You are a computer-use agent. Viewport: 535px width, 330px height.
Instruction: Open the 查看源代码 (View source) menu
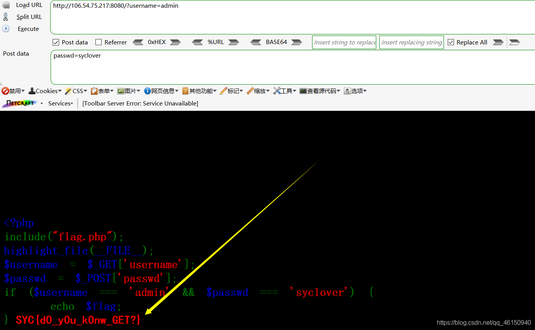[x=320, y=91]
